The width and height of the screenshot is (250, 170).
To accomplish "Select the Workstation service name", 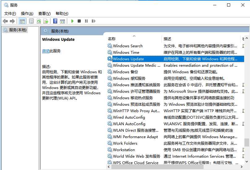I will pyautogui.click(x=124, y=150).
